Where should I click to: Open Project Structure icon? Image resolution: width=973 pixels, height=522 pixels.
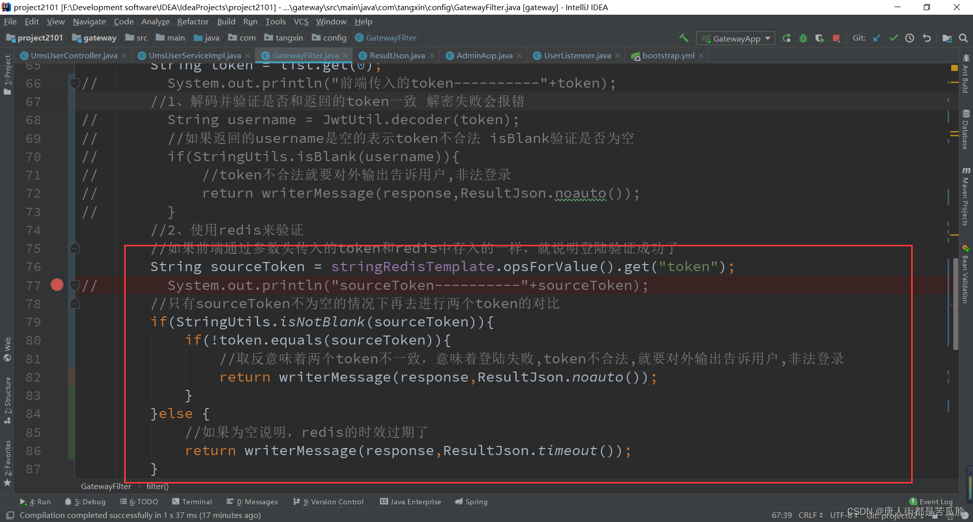coord(947,38)
